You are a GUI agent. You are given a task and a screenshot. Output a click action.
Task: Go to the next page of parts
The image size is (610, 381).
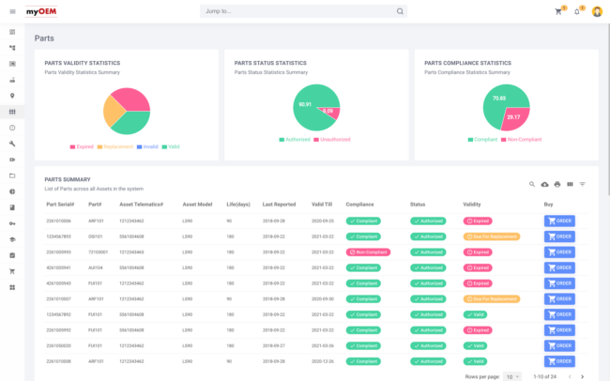tap(582, 375)
